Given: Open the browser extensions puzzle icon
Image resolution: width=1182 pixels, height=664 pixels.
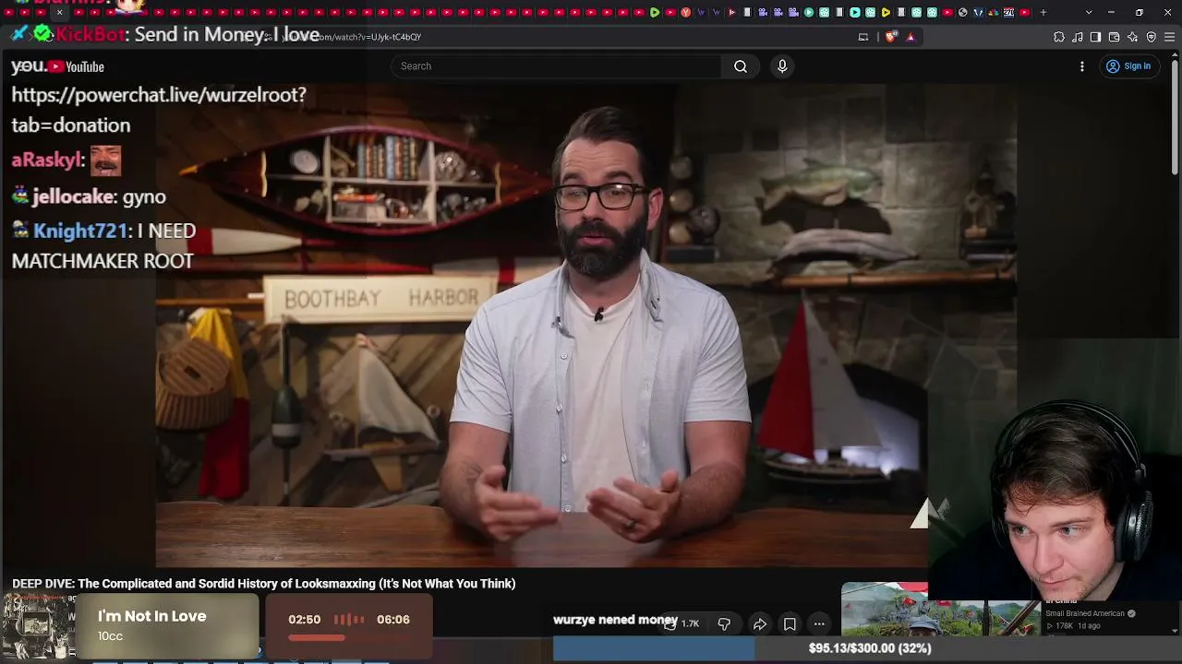Looking at the screenshot, I should pyautogui.click(x=1059, y=37).
